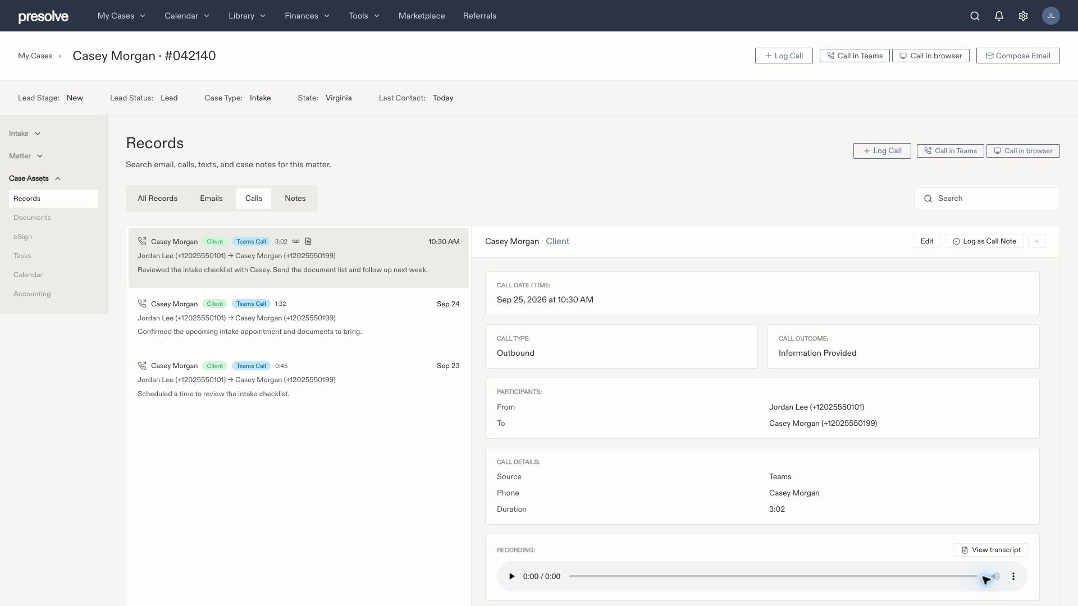Image resolution: width=1078 pixels, height=606 pixels.
Task: Close the call detail panel
Action: (x=1037, y=241)
